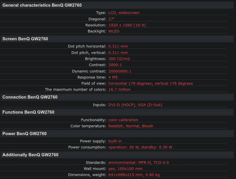The width and height of the screenshot is (236, 179).
Task: Select the '300 CD/m2' brightness value
Action: click(119, 59)
